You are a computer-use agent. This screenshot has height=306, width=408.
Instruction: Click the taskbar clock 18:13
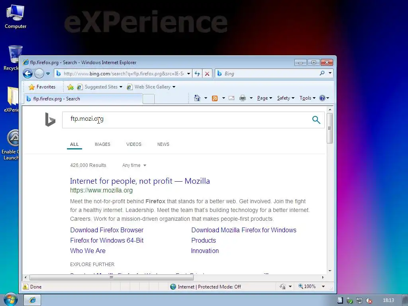pos(388,300)
